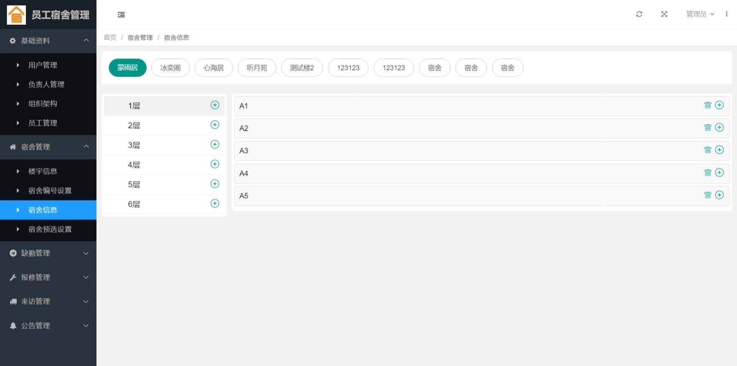Collapse the 宿舍管理 sidebar section

[48, 147]
